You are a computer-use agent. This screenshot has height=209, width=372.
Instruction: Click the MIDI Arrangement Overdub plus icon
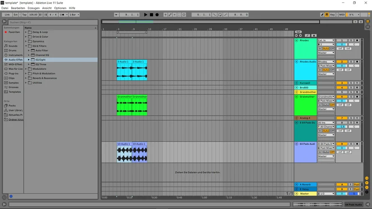click(165, 15)
